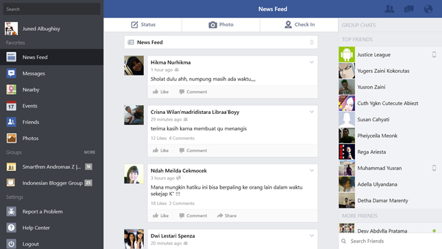Image resolution: width=442 pixels, height=249 pixels.
Task: Expand options chevron on Ndah Meilda Cekmocek's post
Action: [x=312, y=171]
